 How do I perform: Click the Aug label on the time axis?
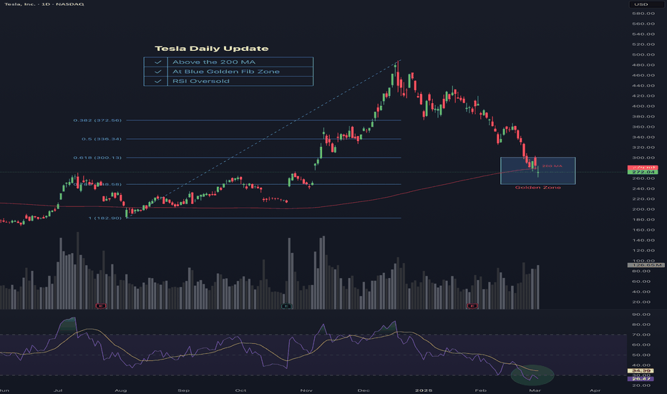(x=121, y=390)
